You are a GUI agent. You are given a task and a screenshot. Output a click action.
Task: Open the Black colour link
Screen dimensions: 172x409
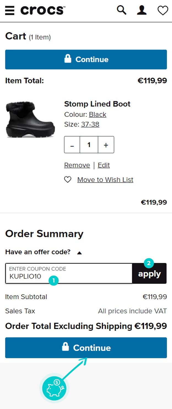point(97,115)
